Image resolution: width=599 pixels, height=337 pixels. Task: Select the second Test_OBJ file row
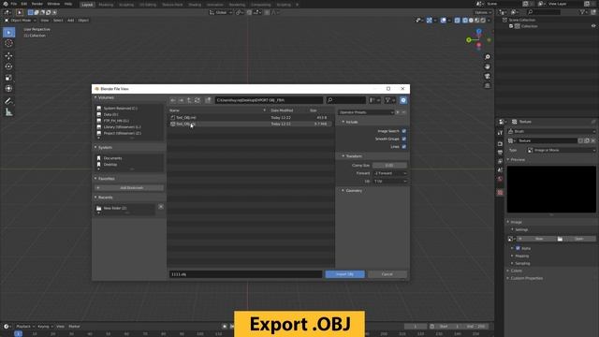[x=251, y=124]
